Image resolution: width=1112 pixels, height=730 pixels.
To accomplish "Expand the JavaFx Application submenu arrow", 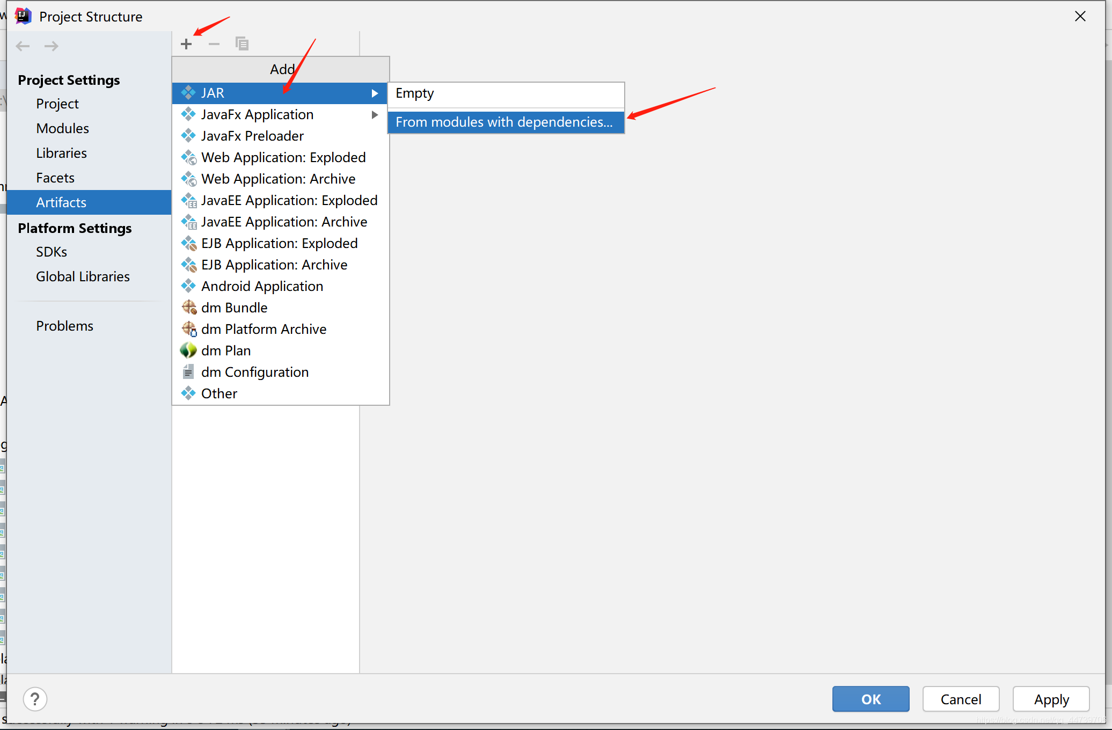I will click(375, 115).
